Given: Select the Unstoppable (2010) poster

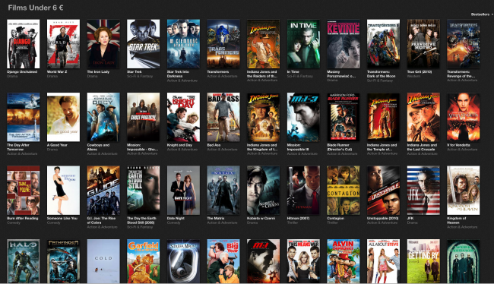Looking at the screenshot, I should click(383, 191).
